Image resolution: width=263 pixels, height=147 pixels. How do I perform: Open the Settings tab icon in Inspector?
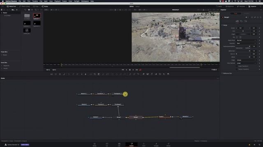pyautogui.click(x=246, y=21)
